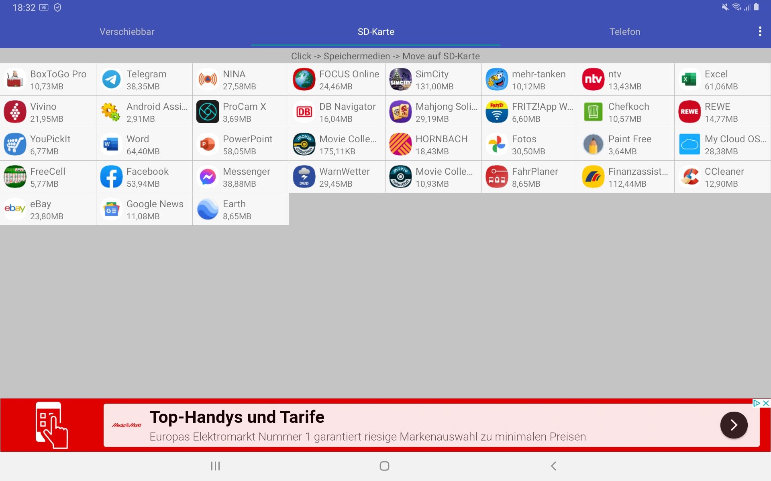Open the Google Earth icon
The width and height of the screenshot is (771, 481).
point(208,209)
